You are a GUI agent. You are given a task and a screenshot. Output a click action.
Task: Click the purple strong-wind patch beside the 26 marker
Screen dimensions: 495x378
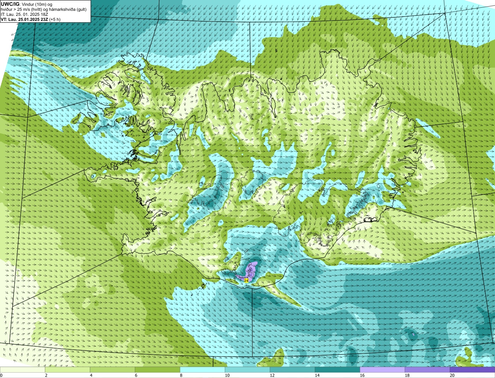[x=251, y=271]
